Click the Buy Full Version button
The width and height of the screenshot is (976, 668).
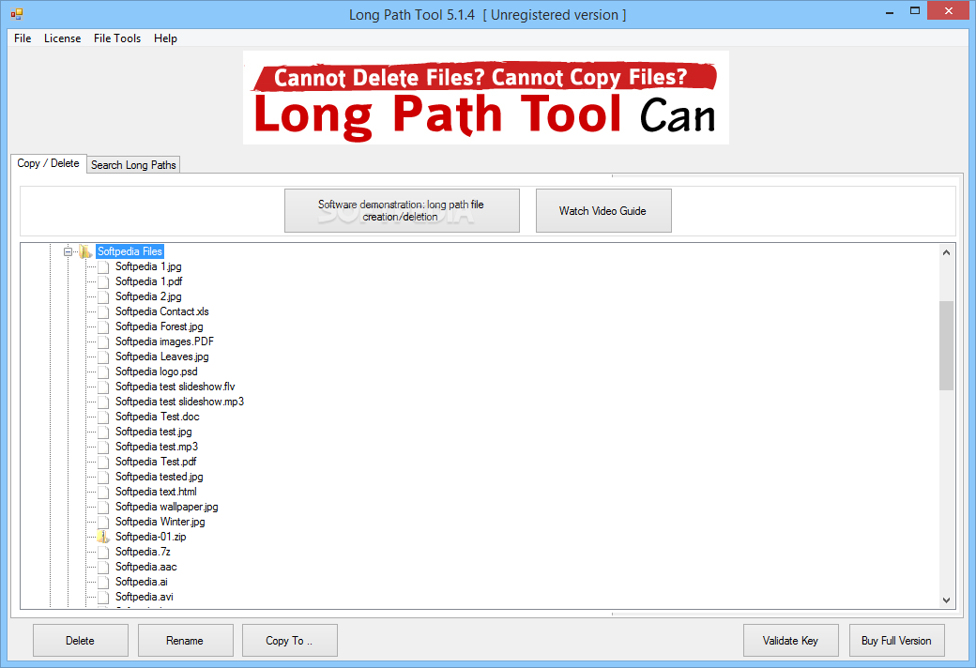(896, 641)
